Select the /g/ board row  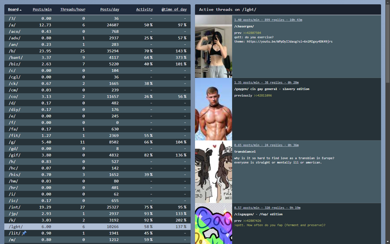tap(97, 142)
